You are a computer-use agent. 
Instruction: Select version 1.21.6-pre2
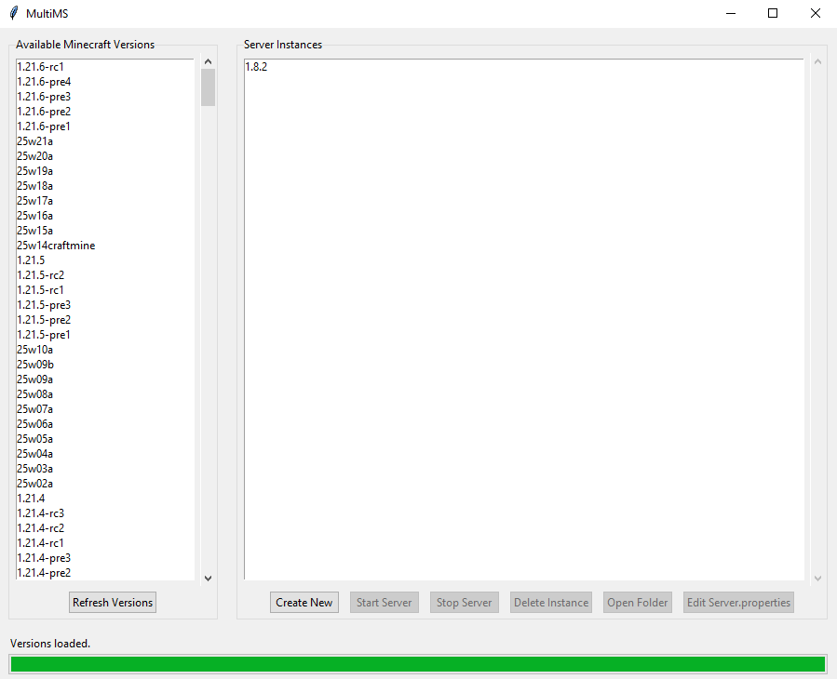(x=104, y=112)
